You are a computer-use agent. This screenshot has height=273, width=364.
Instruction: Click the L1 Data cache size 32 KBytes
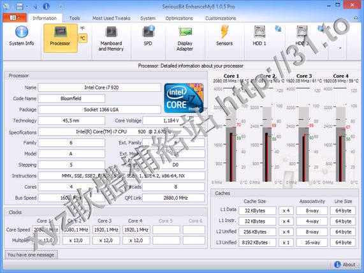(257, 210)
